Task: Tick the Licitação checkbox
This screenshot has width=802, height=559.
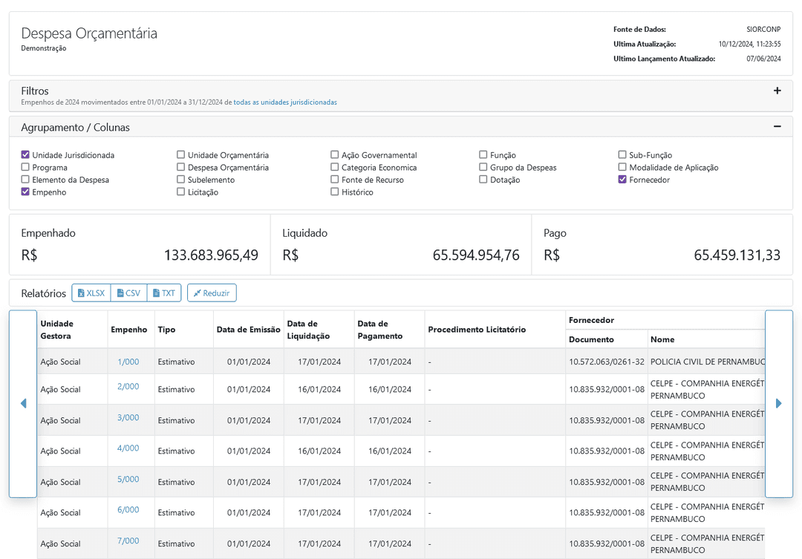Action: (180, 192)
